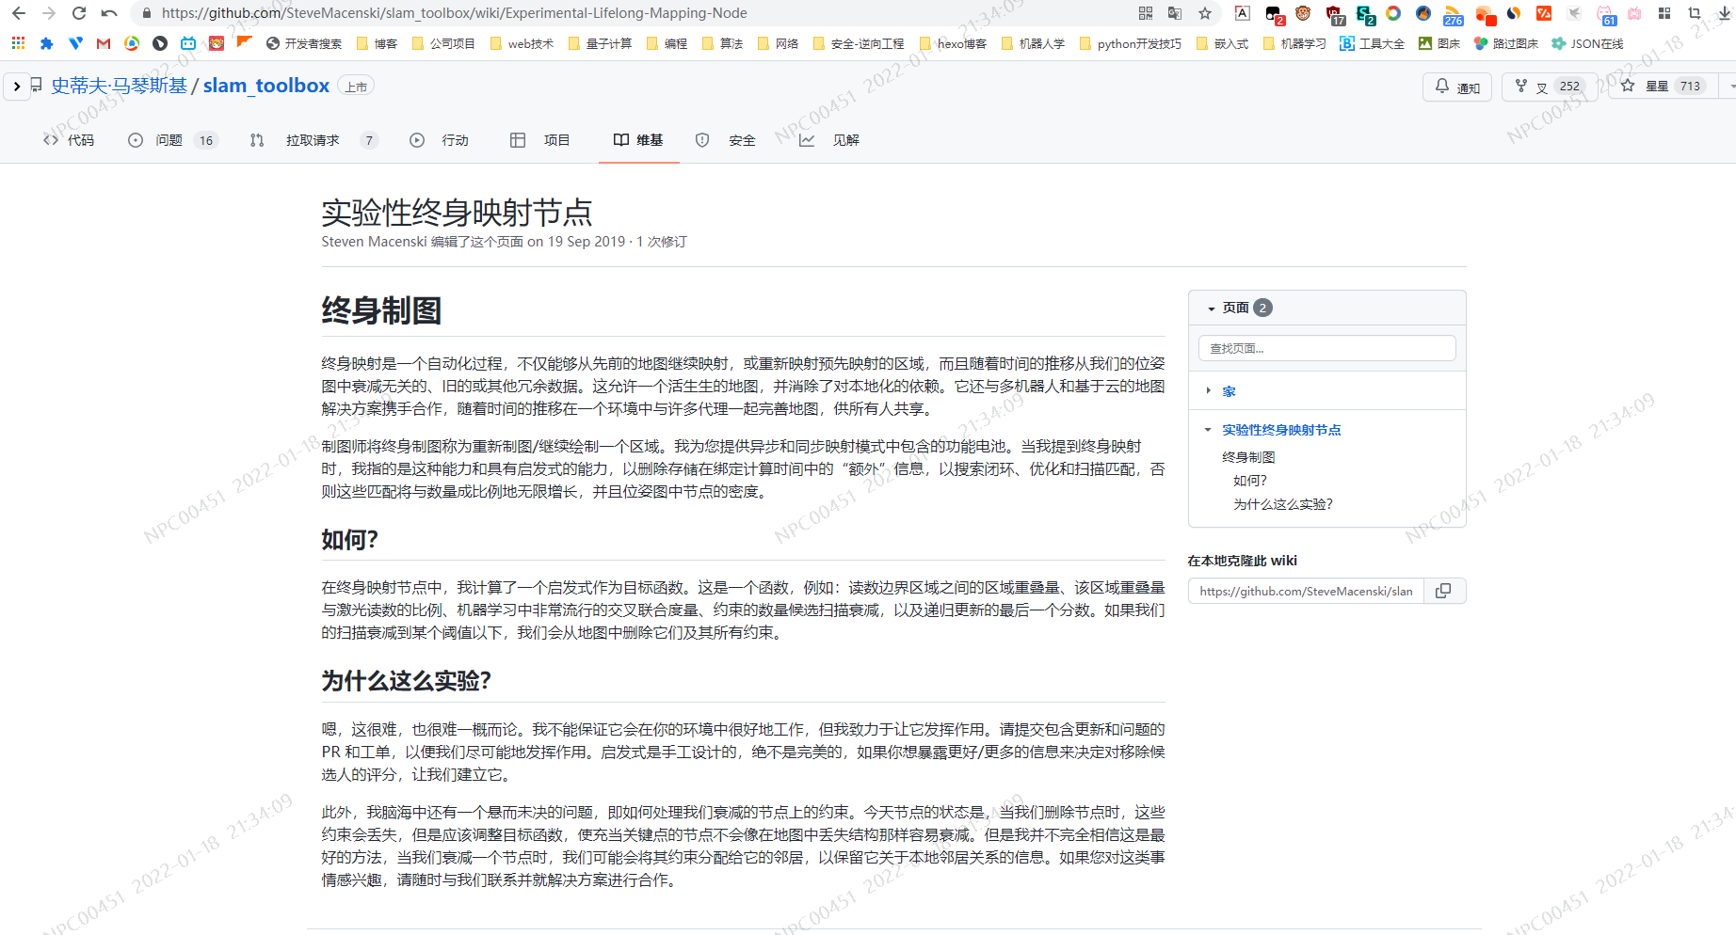Switch to the 维基 tab

pyautogui.click(x=638, y=139)
